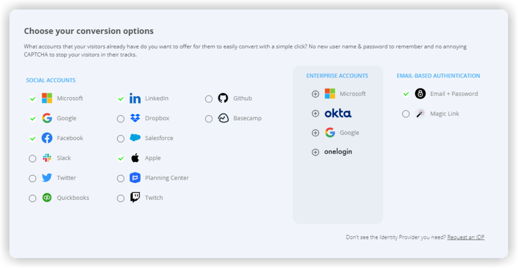Click the Basecamp label text
518x268 pixels.
[x=247, y=118]
